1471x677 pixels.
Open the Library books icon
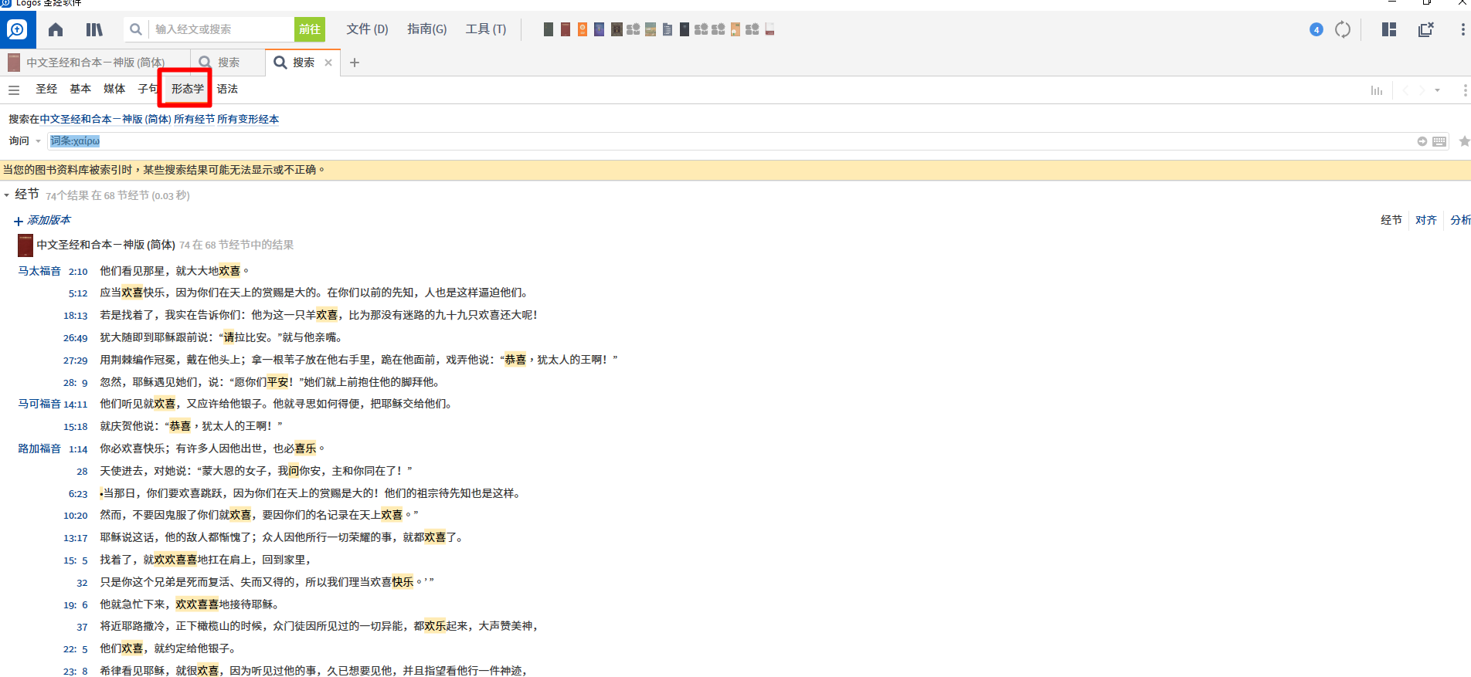94,29
